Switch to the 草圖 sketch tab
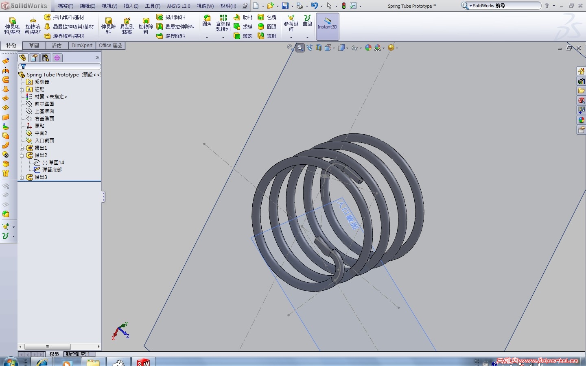586x366 pixels. (34, 46)
